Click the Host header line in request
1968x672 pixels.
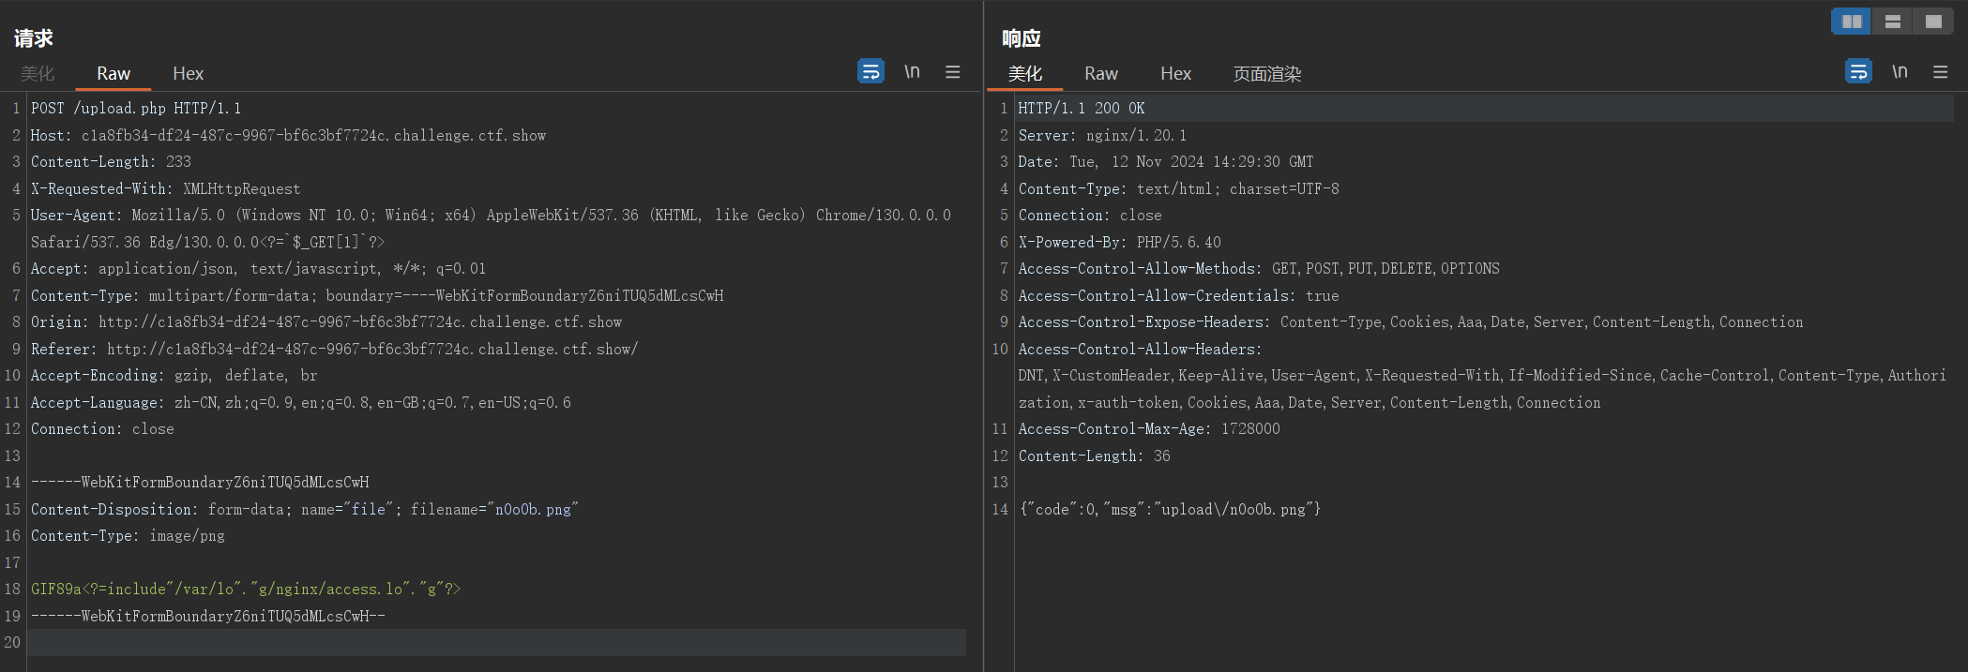288,135
